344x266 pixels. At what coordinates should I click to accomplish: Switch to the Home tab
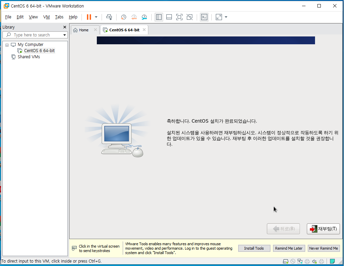(84, 30)
